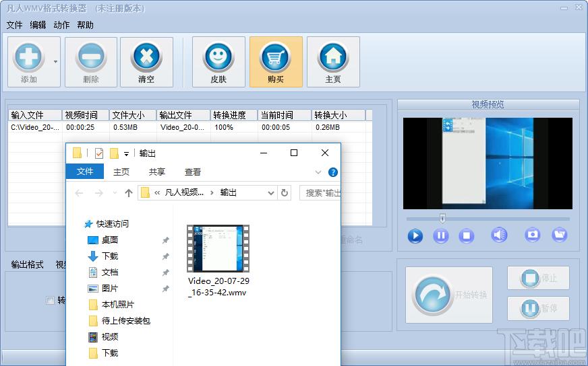This screenshot has height=366, width=588.
Task: Click the 输出文件 column header
Action: pos(183,115)
